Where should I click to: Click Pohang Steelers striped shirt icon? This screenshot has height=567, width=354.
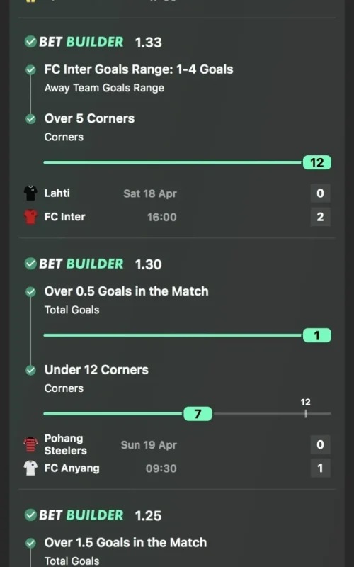30,444
